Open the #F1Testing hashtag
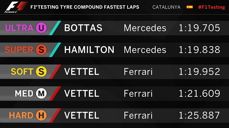 (211, 7)
